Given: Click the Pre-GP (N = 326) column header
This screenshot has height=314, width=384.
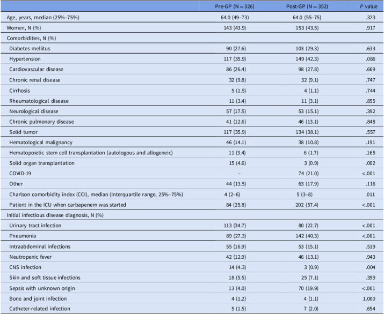Looking at the screenshot, I should (235, 6).
